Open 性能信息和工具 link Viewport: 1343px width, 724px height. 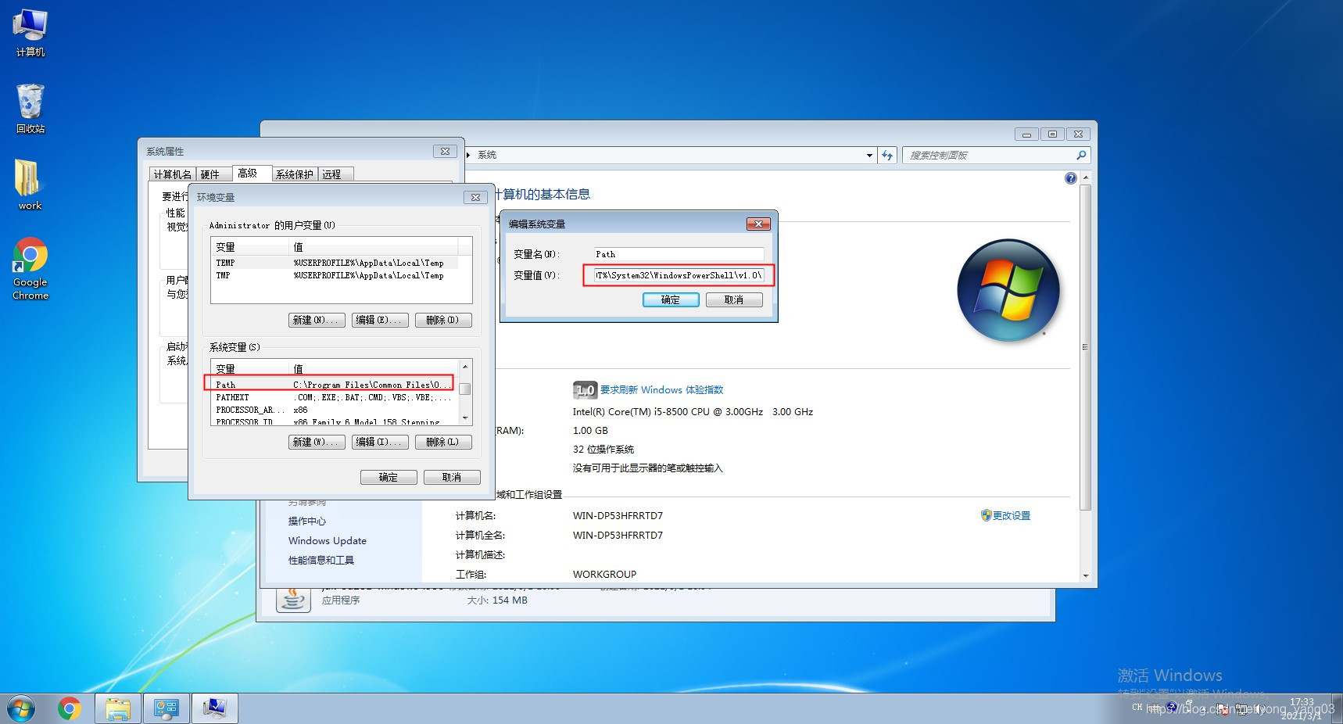(x=321, y=560)
